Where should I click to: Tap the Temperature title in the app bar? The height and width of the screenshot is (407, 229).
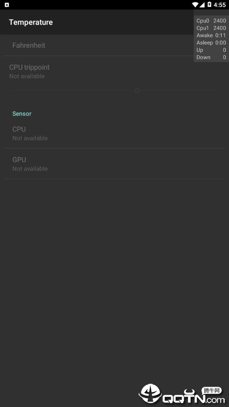[x=31, y=22]
